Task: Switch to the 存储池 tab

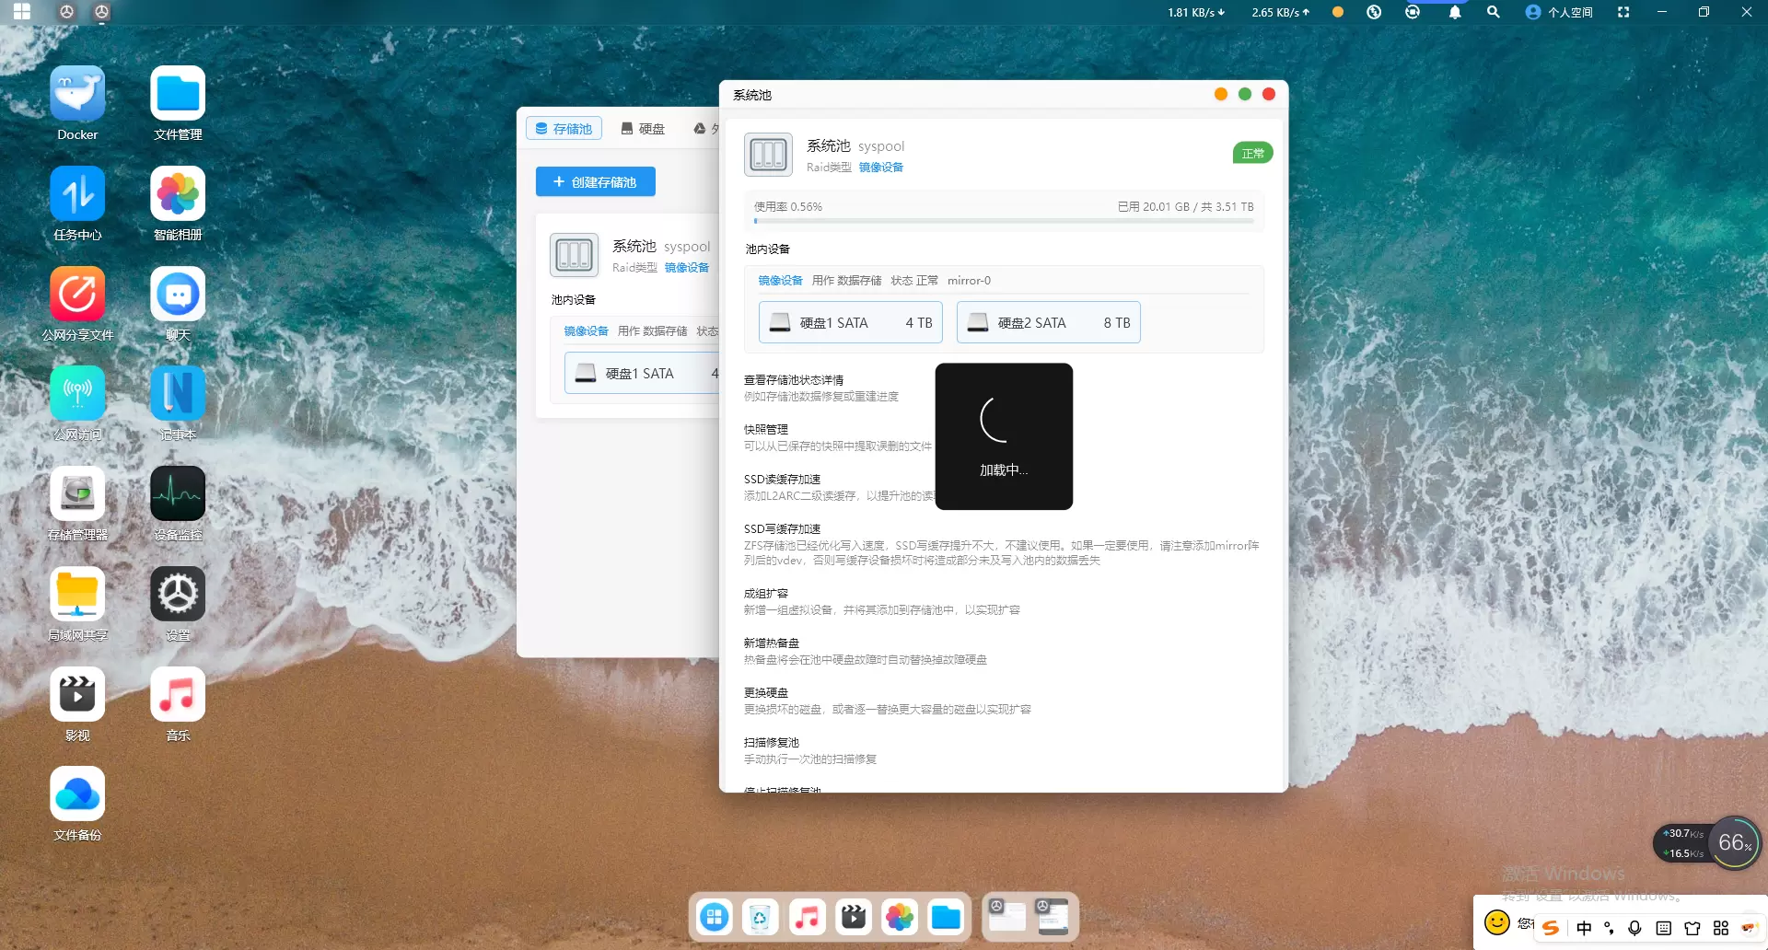Action: (x=564, y=129)
